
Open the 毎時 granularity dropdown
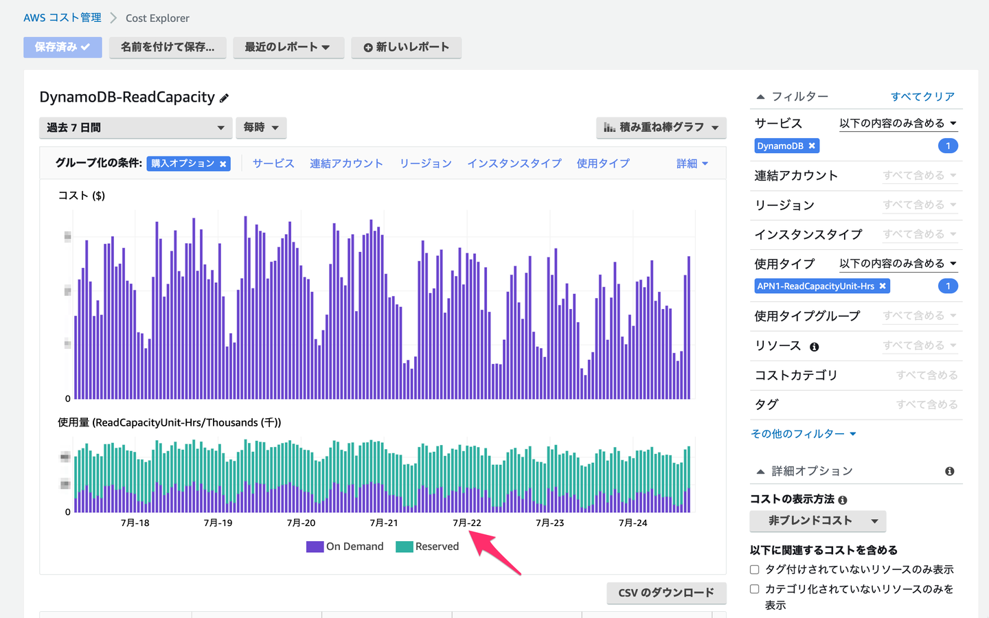(261, 128)
